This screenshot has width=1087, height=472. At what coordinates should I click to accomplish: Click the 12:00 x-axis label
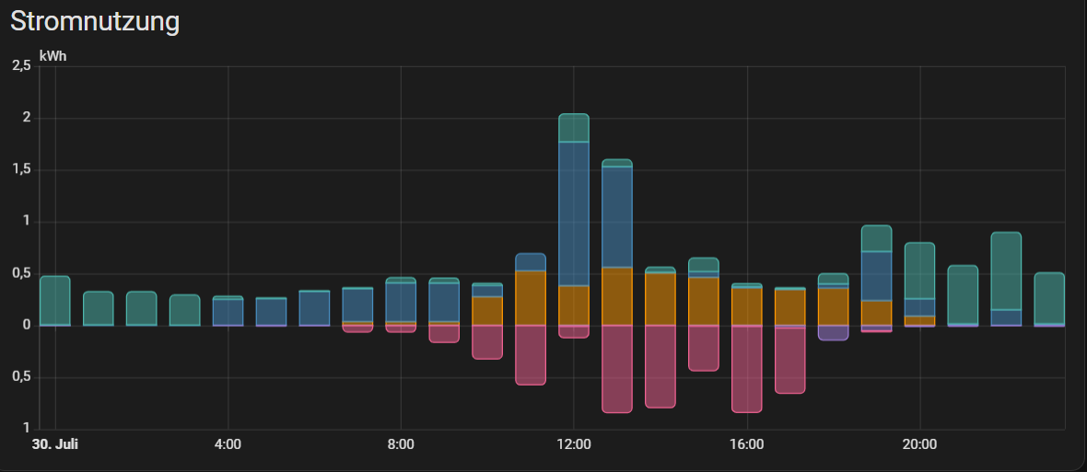[573, 443]
